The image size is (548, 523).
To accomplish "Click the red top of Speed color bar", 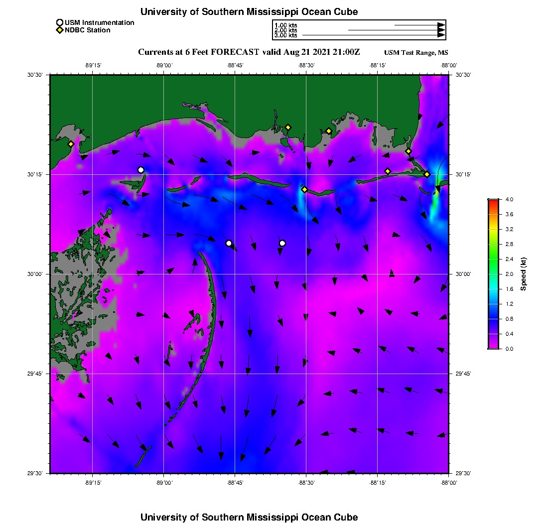I will (x=493, y=201).
